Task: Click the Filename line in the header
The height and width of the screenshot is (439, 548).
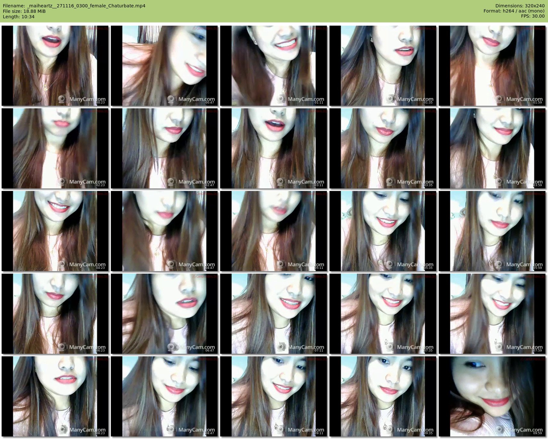Action: pos(74,6)
